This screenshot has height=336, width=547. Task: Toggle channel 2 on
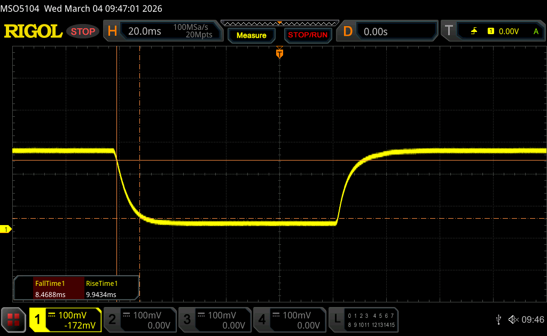139,319
